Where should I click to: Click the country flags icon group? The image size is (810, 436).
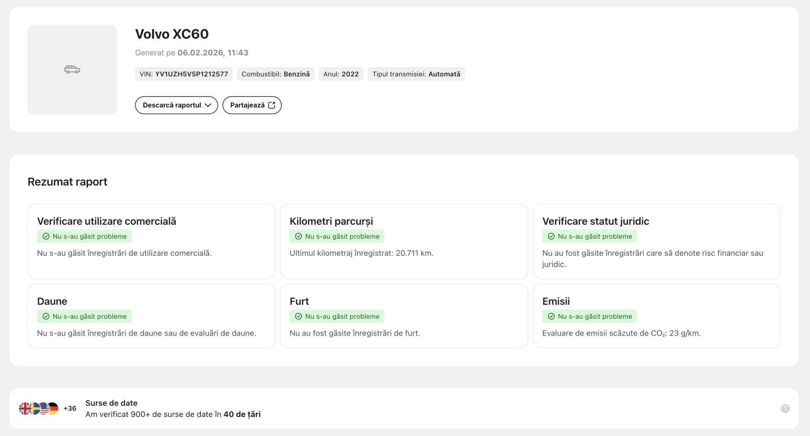click(x=39, y=408)
